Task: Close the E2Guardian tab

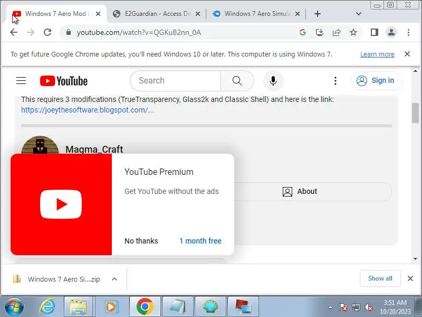Action: click(198, 14)
